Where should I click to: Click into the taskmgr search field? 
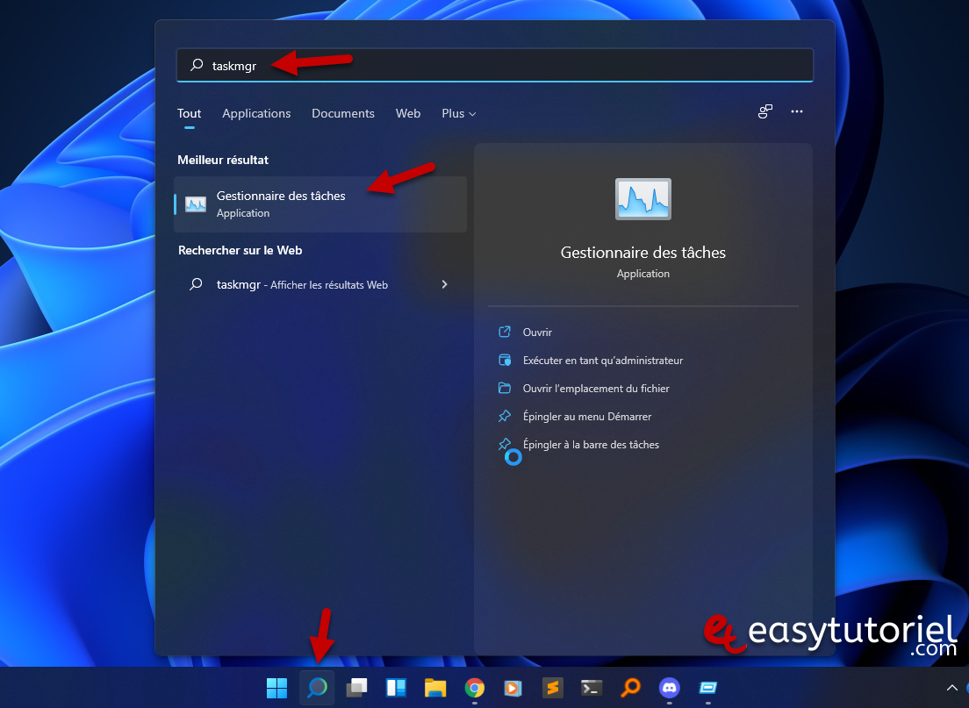click(494, 66)
